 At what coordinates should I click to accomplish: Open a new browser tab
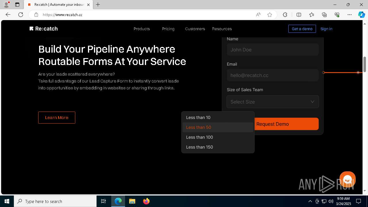98,5
